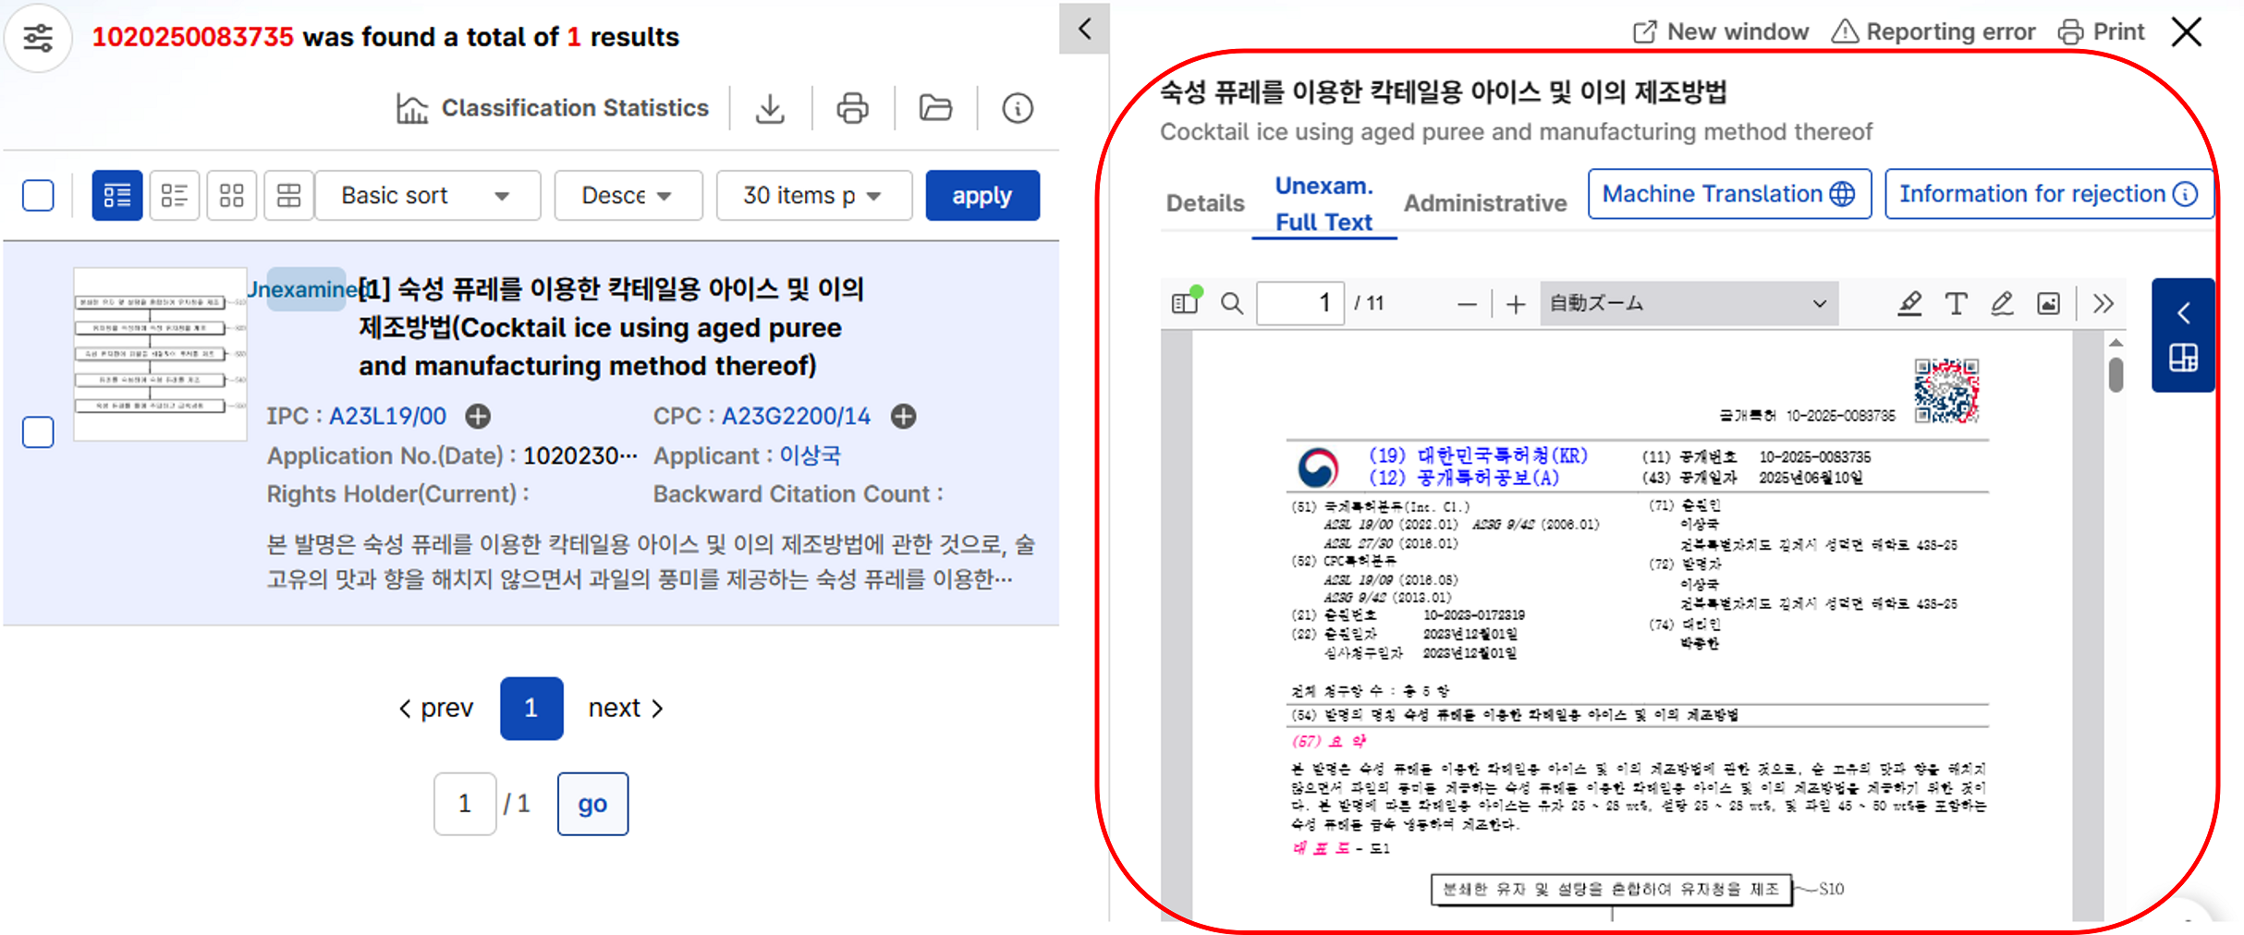Image resolution: width=2244 pixels, height=935 pixels.
Task: Toggle the PDF viewer sidebar icon
Action: 1185,303
